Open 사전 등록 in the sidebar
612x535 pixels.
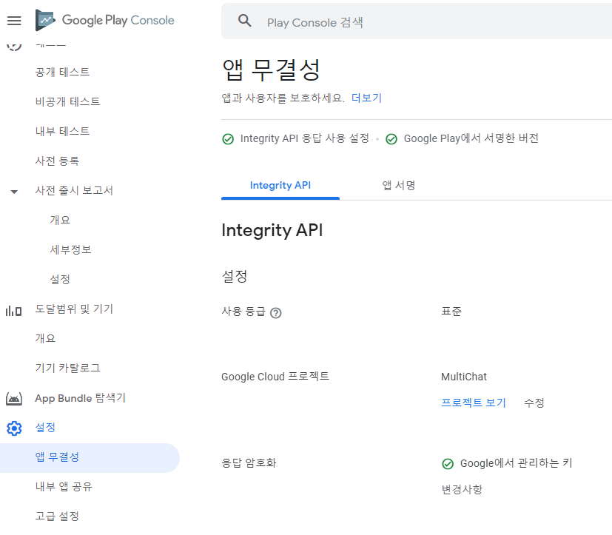tap(58, 161)
